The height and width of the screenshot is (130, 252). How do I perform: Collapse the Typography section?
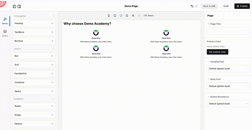pyautogui.click(x=54, y=16)
